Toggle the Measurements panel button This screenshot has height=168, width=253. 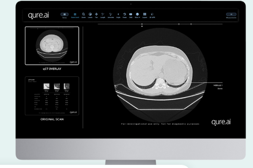tap(231, 14)
